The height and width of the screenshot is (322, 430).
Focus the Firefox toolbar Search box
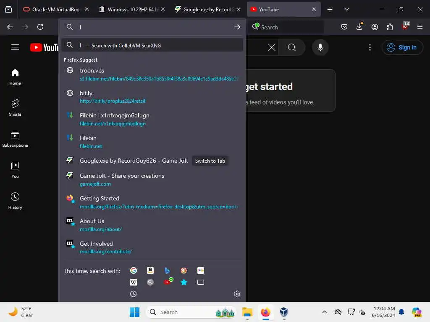click(x=286, y=27)
